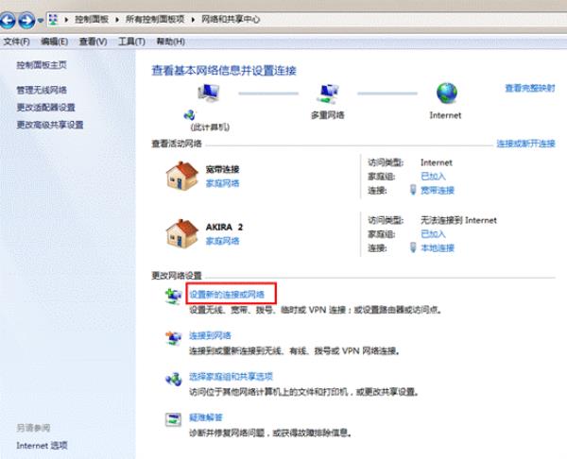Click the 宽带连接 network name text
The height and width of the screenshot is (459, 567).
click(222, 169)
